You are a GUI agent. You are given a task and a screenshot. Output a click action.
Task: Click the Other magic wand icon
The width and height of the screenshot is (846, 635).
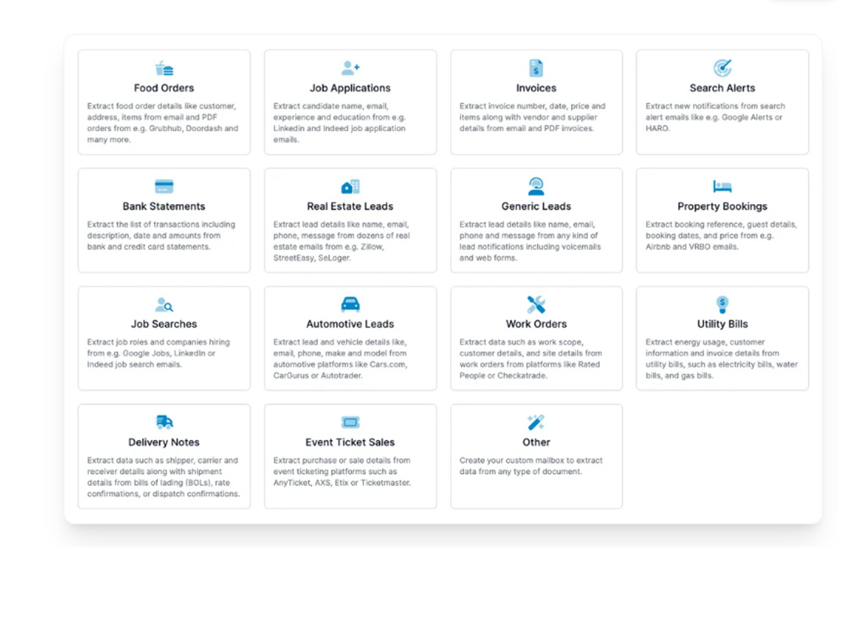point(536,422)
